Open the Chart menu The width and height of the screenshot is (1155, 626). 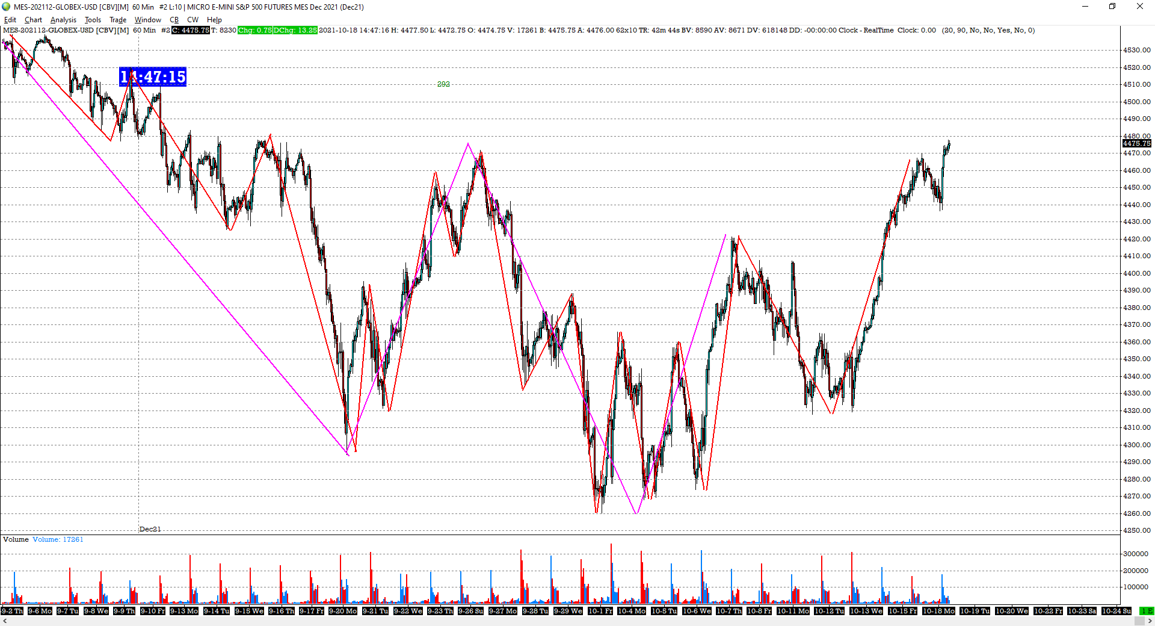pos(33,20)
